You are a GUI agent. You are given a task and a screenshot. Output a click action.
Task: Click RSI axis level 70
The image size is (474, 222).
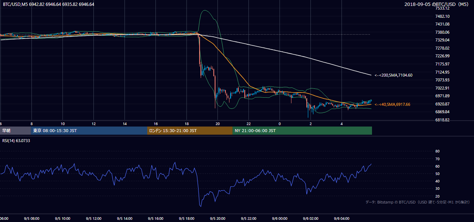[437, 159]
